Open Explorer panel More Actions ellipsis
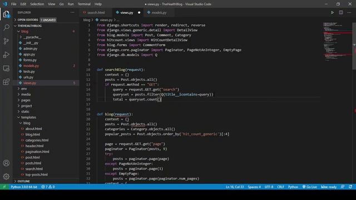Screen dimensions: 356x200 (72, 12)
